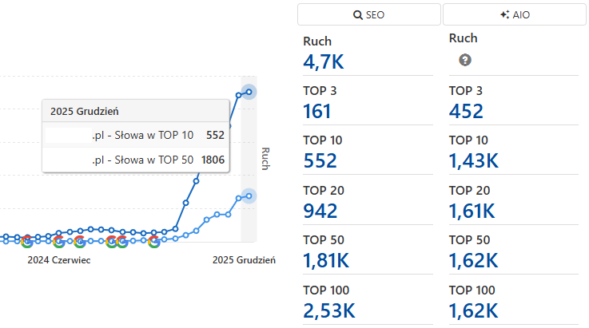Click the SEO TOP 10 value 552
This screenshot has height=328, width=589.
pyautogui.click(x=320, y=160)
